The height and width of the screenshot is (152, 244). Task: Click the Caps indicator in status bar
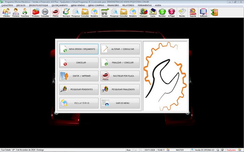[x=135, y=150]
